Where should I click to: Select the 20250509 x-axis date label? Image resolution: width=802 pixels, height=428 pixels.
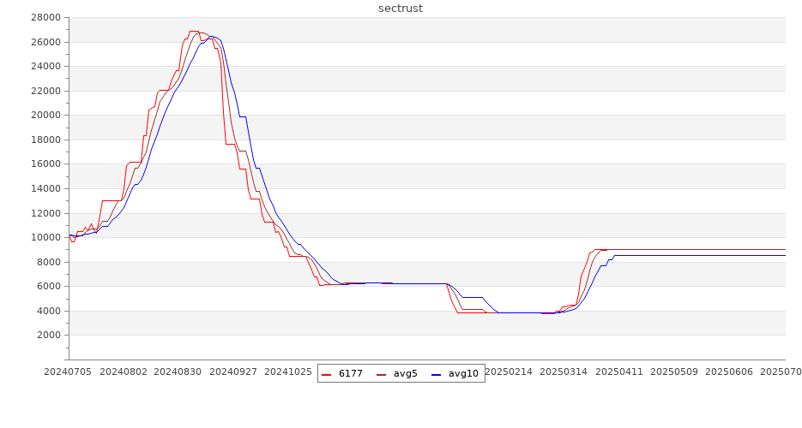(674, 372)
